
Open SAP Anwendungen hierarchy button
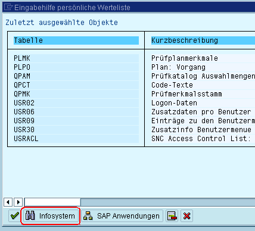click(x=122, y=216)
